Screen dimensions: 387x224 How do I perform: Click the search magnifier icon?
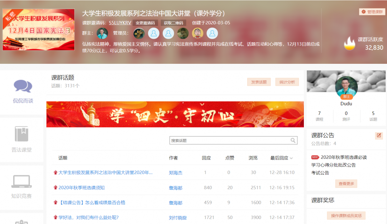click(x=293, y=140)
